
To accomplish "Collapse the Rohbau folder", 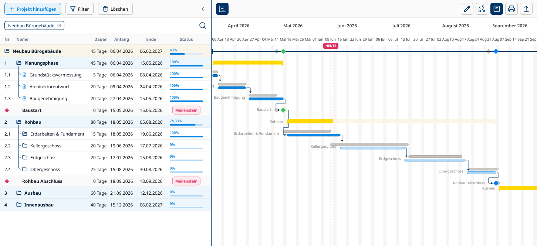I will pos(19,122).
